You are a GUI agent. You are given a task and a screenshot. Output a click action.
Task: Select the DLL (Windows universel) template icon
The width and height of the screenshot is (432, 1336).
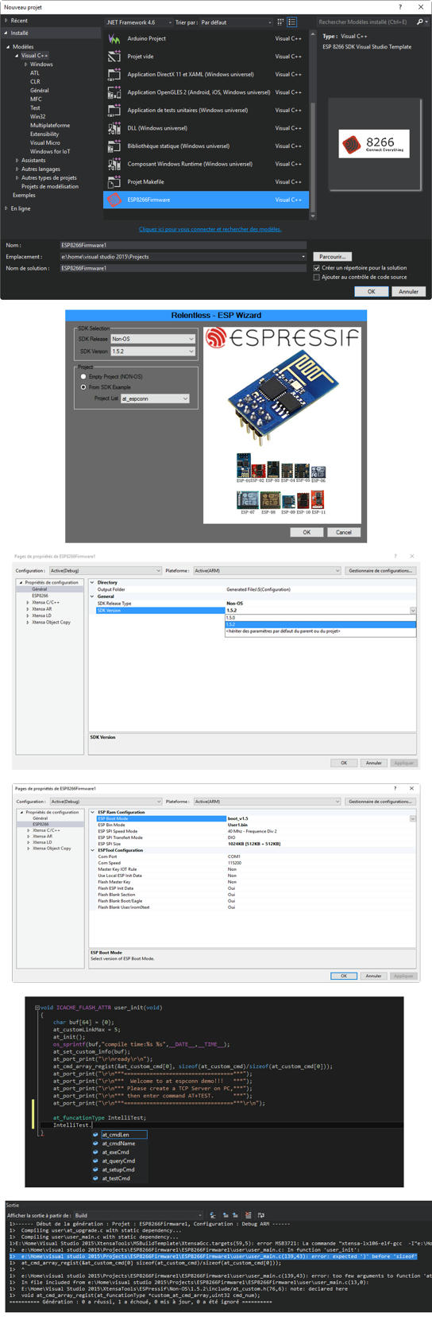[x=114, y=128]
